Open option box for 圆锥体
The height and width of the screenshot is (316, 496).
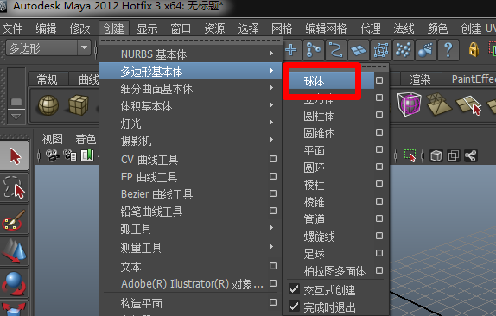point(379,132)
